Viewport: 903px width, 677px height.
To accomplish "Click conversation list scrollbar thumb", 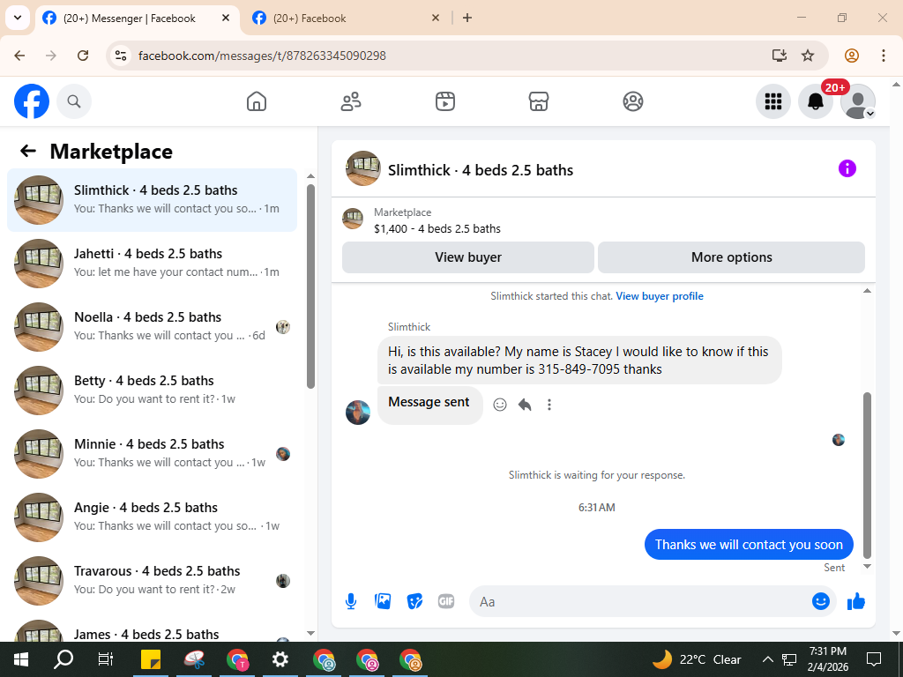I will pyautogui.click(x=311, y=286).
